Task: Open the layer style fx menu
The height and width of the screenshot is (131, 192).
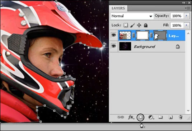Action: (131, 117)
